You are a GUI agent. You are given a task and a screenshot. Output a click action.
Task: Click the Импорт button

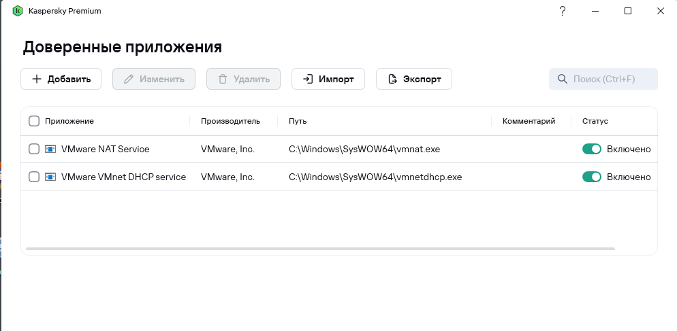(x=328, y=79)
